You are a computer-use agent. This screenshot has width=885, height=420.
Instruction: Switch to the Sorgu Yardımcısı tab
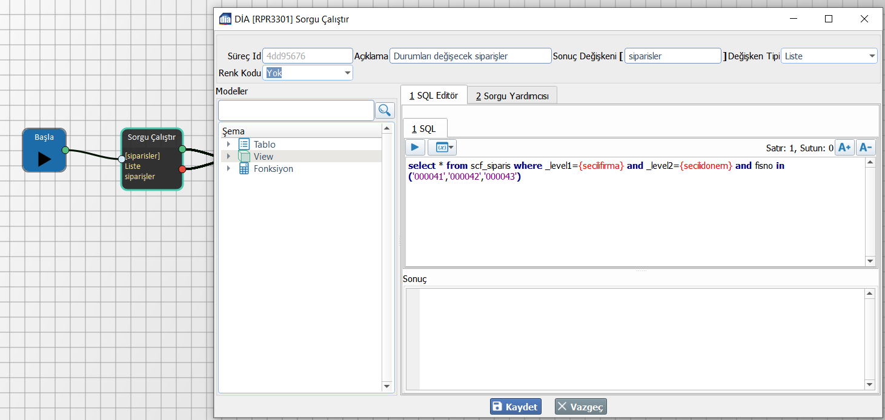(512, 96)
